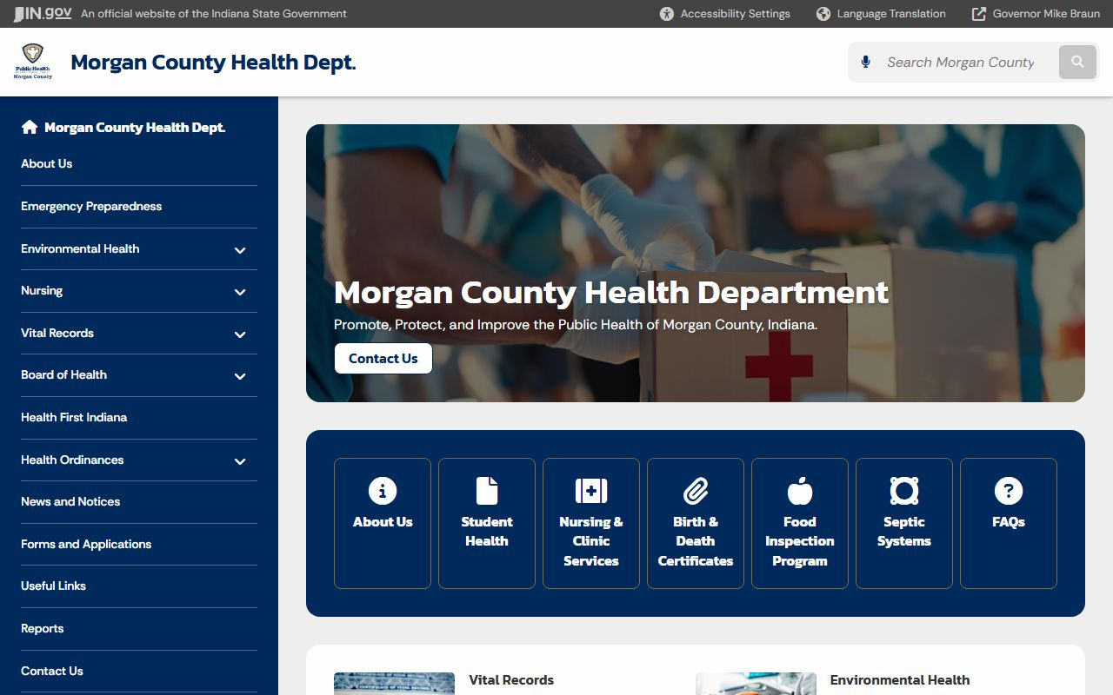Image resolution: width=1113 pixels, height=695 pixels.
Task: Open Board of Health sidebar link text
Action: tap(63, 374)
